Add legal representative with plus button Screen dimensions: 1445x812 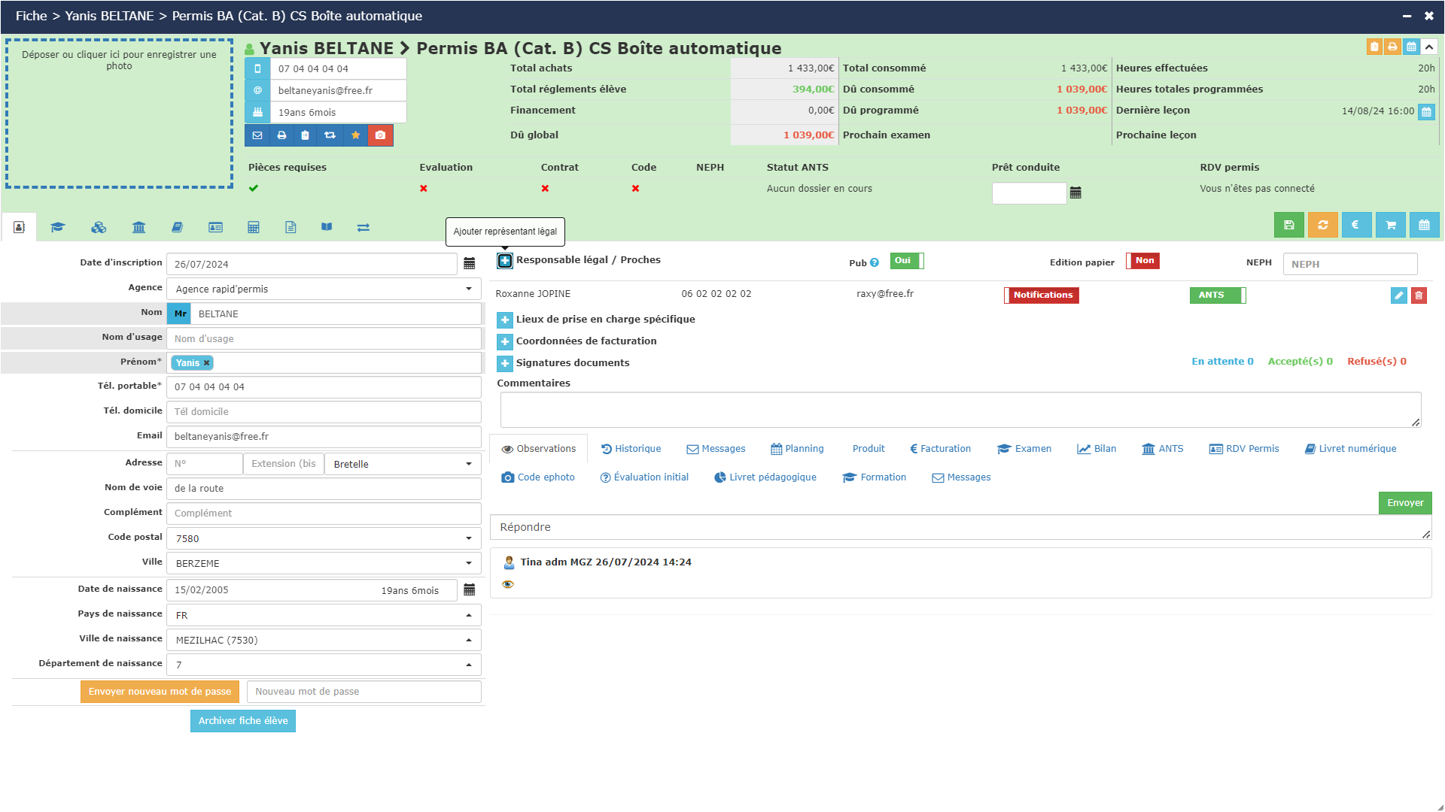coord(505,260)
